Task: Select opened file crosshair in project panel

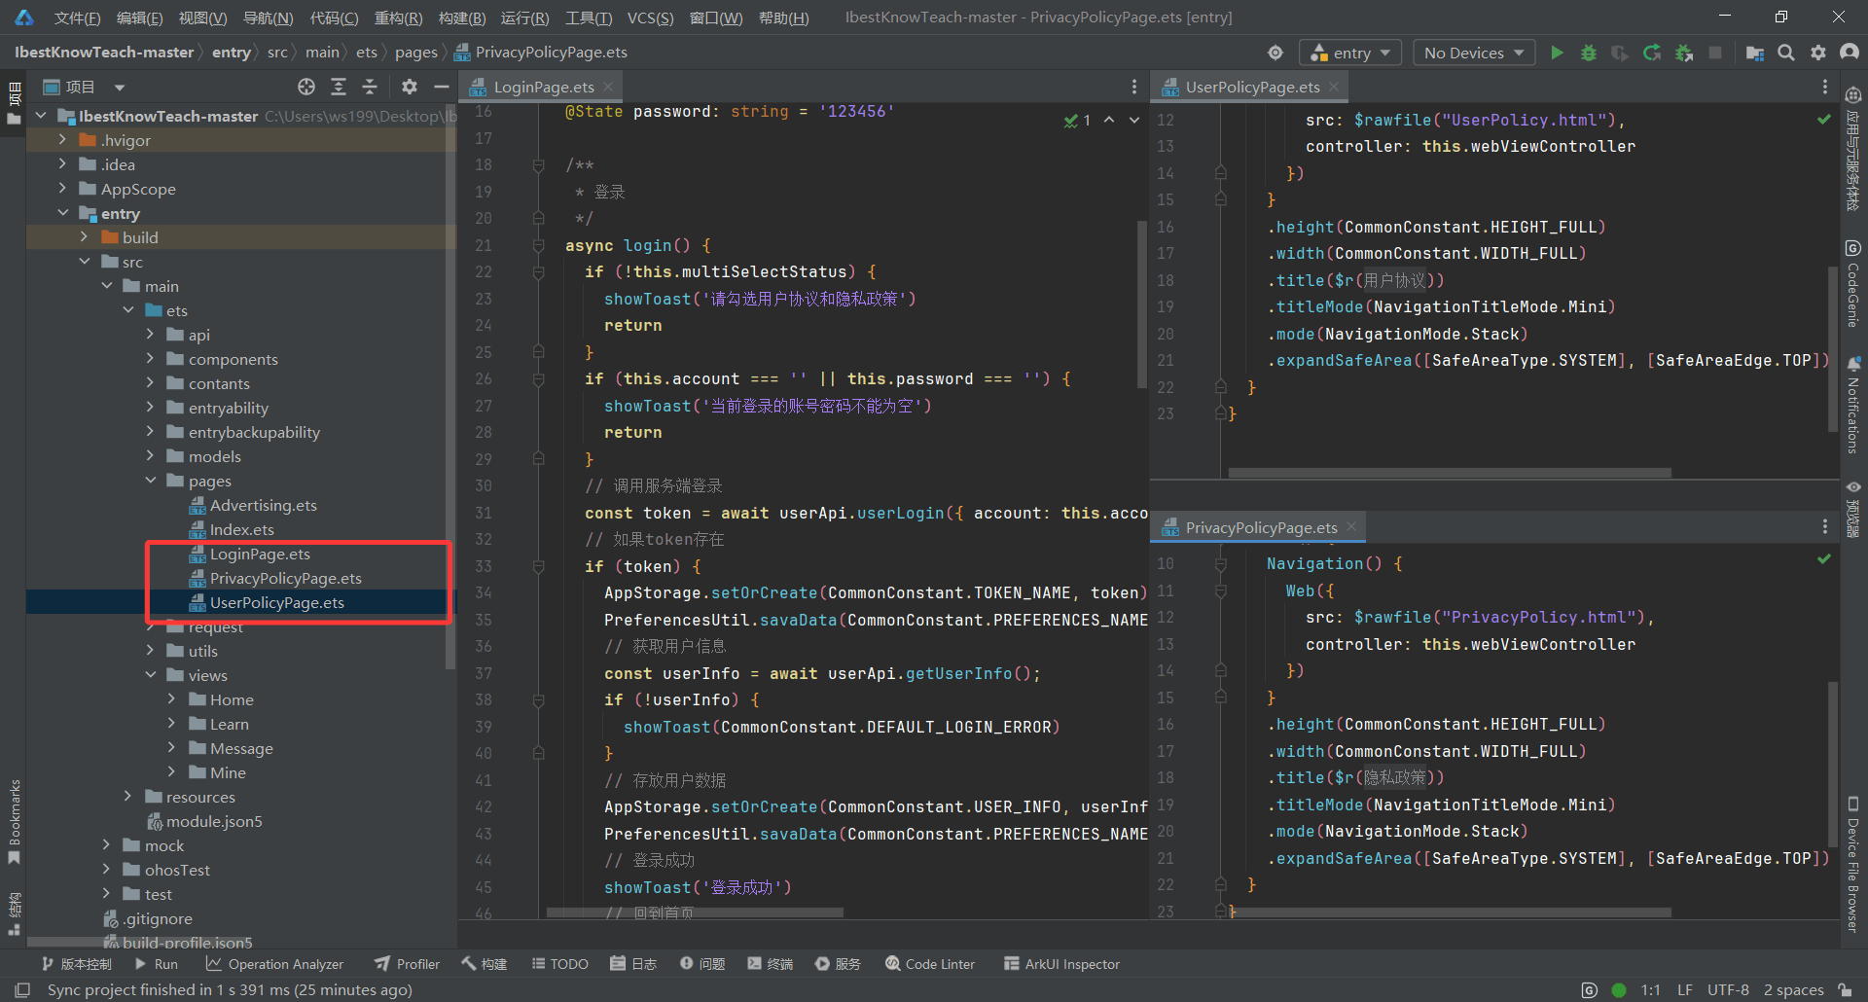Action: click(x=306, y=87)
